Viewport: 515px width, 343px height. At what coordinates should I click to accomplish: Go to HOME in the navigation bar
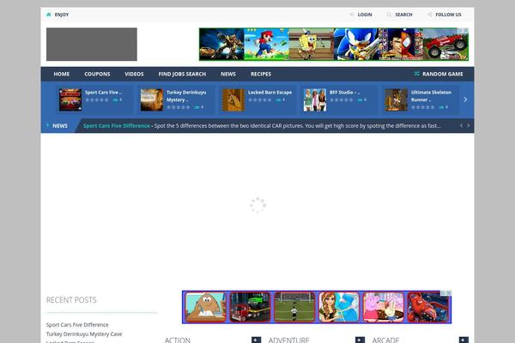(62, 75)
